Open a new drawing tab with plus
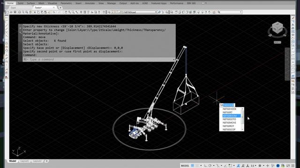The height and width of the screenshot is (168, 300). tap(60, 7)
